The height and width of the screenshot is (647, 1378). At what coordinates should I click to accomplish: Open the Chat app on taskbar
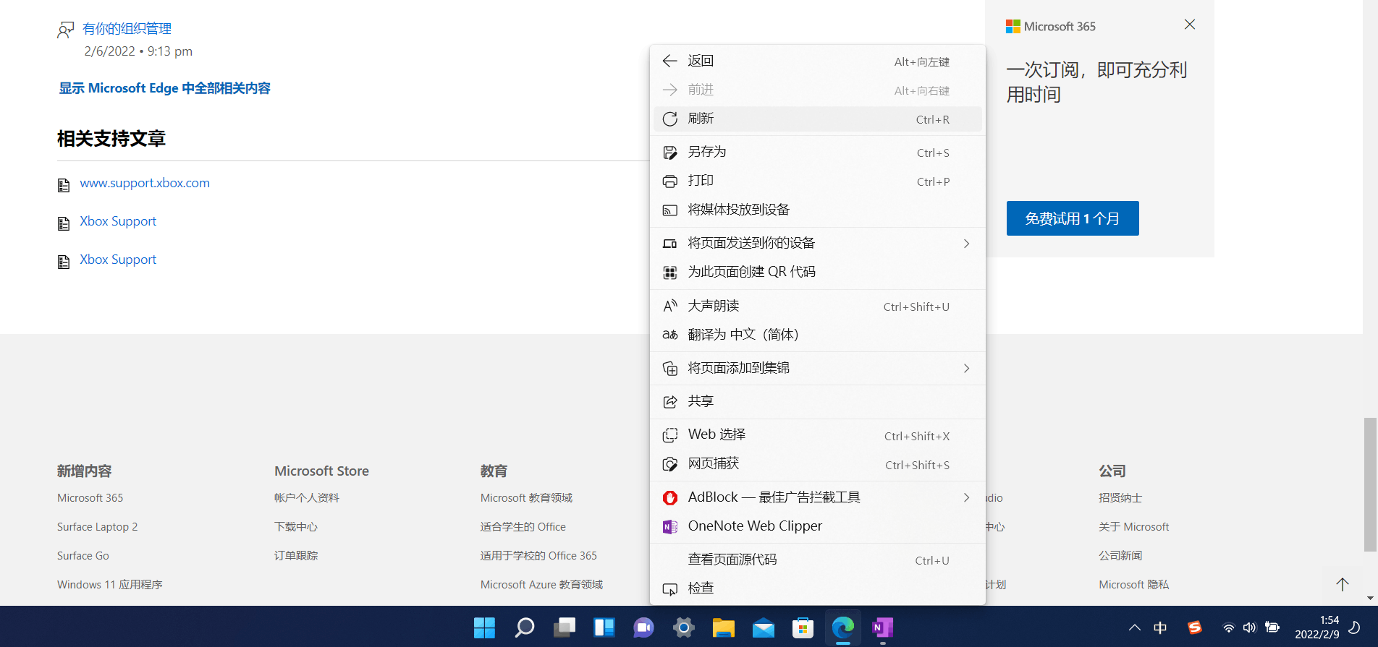point(643,627)
